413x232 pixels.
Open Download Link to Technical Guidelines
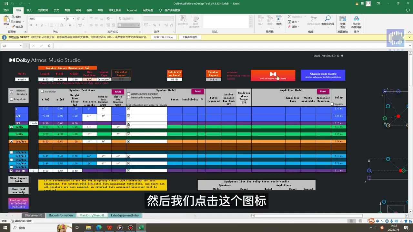pyautogui.click(x=18, y=204)
